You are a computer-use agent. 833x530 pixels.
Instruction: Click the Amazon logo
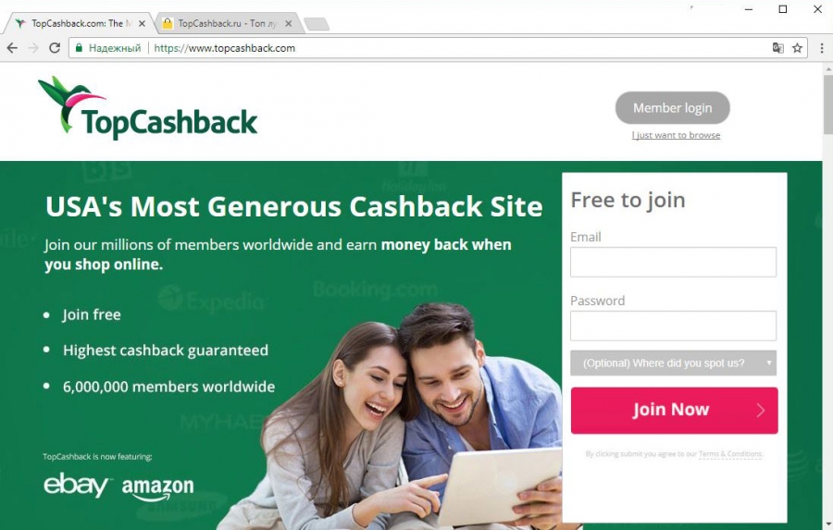pyautogui.click(x=157, y=488)
